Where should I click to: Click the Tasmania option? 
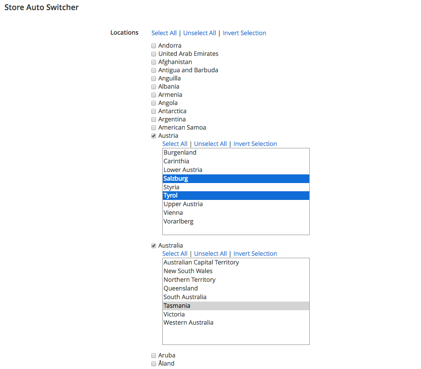click(236, 306)
